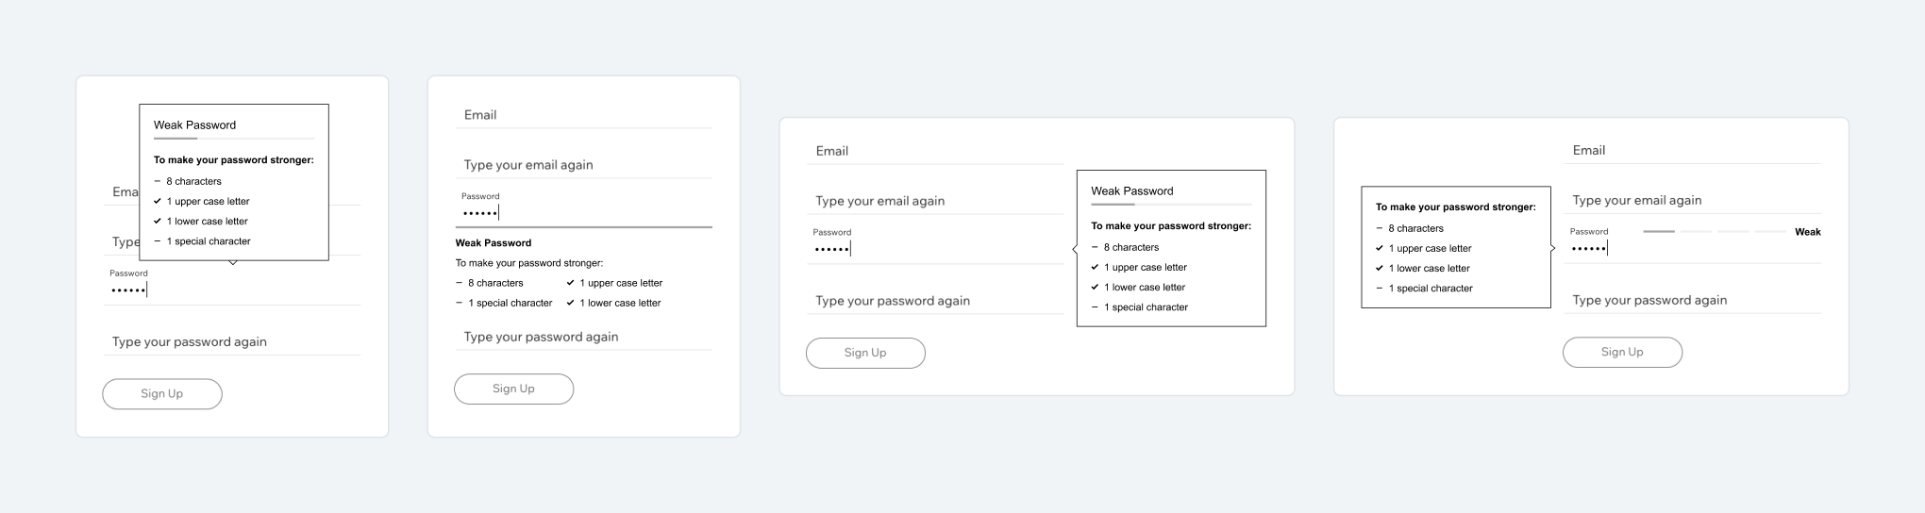Click the "8 characters" dash in the third card's tooltip
The height and width of the screenshot is (513, 1925).
pyautogui.click(x=1095, y=247)
